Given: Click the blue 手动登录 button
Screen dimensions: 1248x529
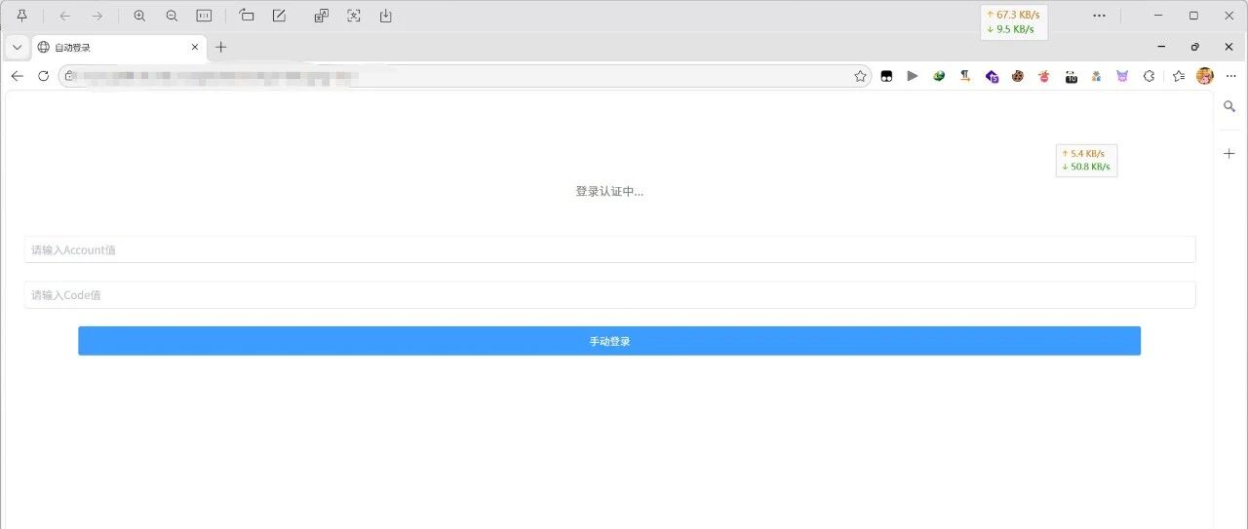Looking at the screenshot, I should tap(609, 341).
